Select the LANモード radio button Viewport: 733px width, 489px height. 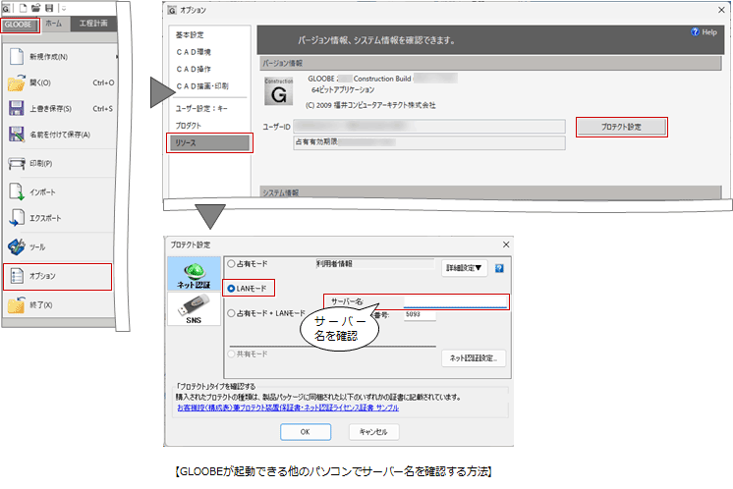click(x=231, y=289)
